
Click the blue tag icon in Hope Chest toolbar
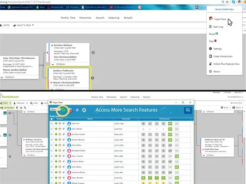click(x=77, y=110)
